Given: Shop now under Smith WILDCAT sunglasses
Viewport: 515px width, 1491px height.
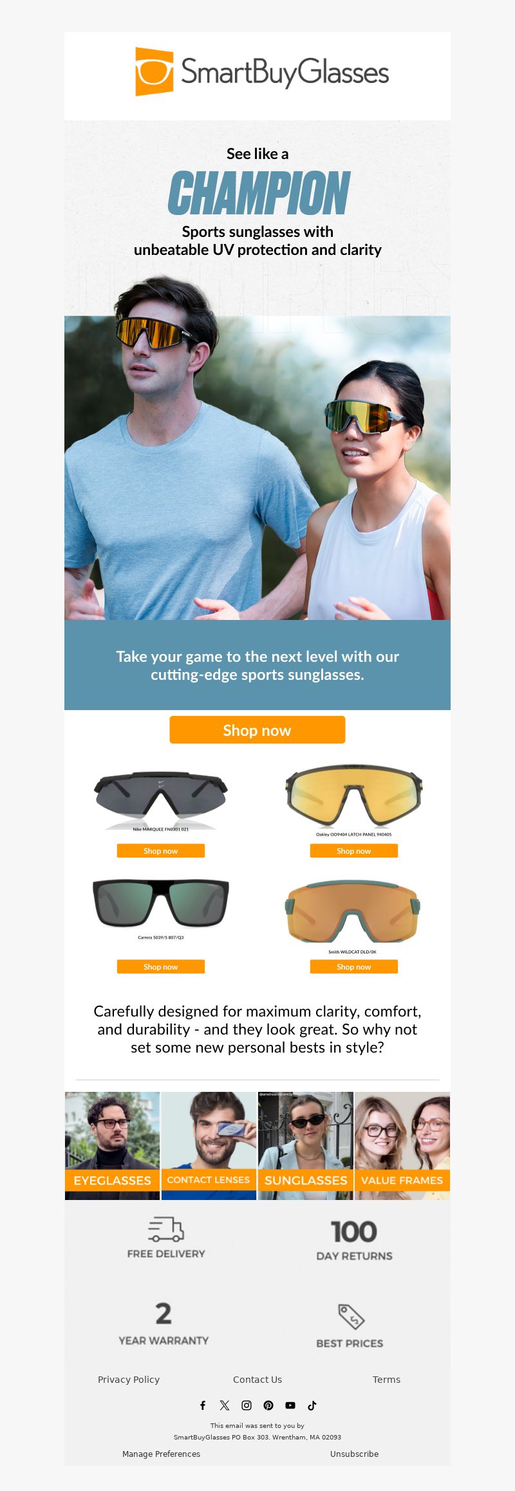Looking at the screenshot, I should point(354,967).
